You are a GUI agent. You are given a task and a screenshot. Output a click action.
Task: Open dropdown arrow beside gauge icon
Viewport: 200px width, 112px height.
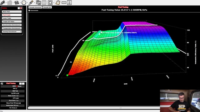pyautogui.click(x=27, y=3)
